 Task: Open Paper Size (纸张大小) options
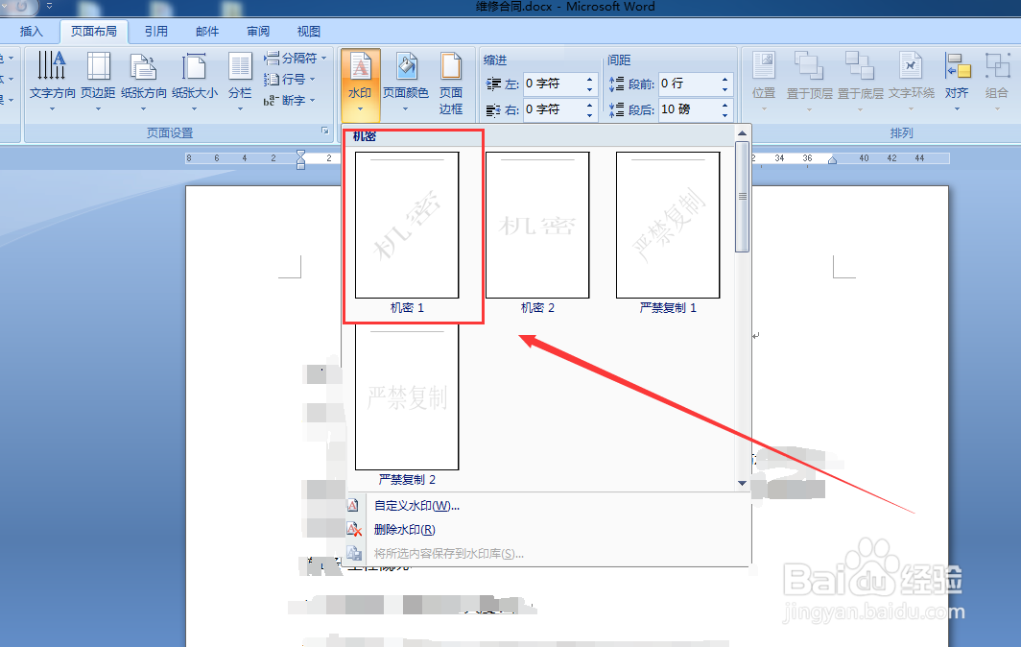(x=195, y=81)
